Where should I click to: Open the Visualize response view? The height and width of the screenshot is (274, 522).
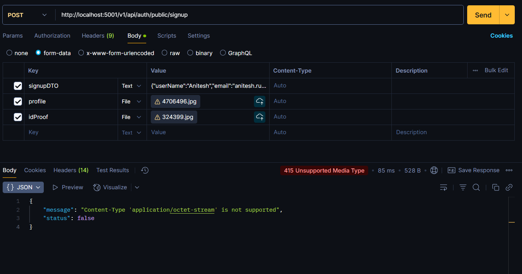pyautogui.click(x=110, y=187)
